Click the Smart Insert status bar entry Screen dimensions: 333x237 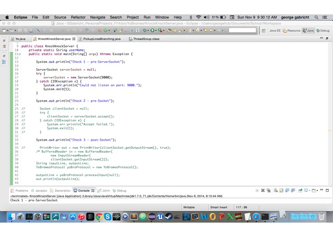[x=219, y=207]
